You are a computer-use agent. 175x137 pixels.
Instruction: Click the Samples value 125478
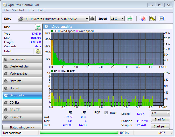coord(141,125)
